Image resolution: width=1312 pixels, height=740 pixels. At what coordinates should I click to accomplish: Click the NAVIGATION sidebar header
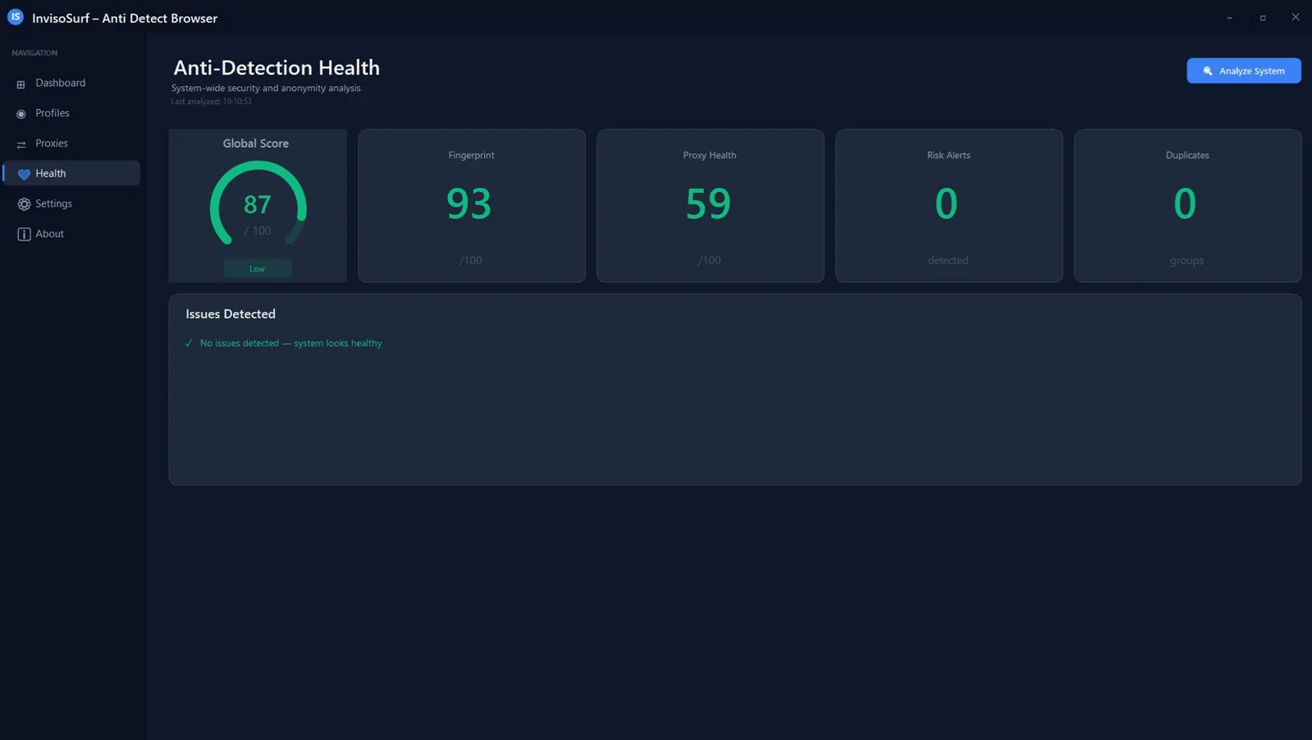pyautogui.click(x=34, y=53)
